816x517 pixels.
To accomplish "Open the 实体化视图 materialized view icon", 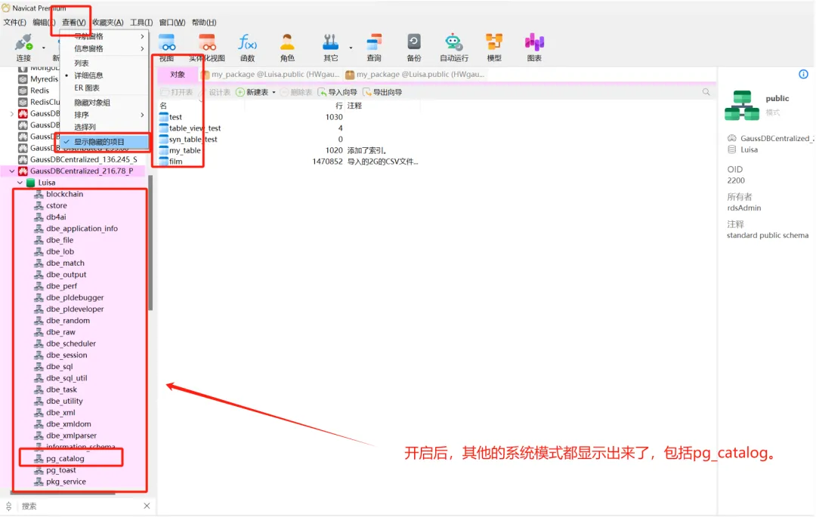I will click(x=207, y=42).
